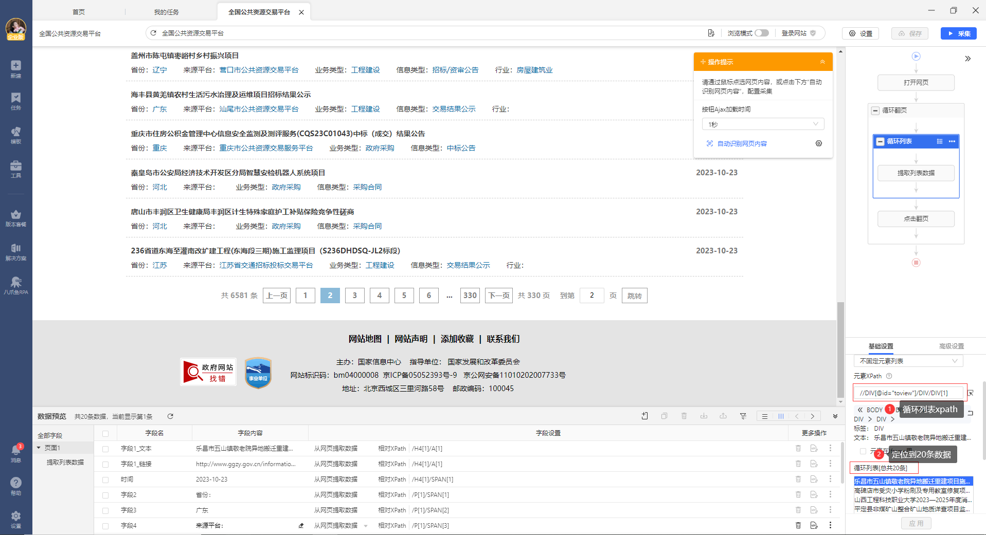Switch to the 首页 tab

point(79,12)
